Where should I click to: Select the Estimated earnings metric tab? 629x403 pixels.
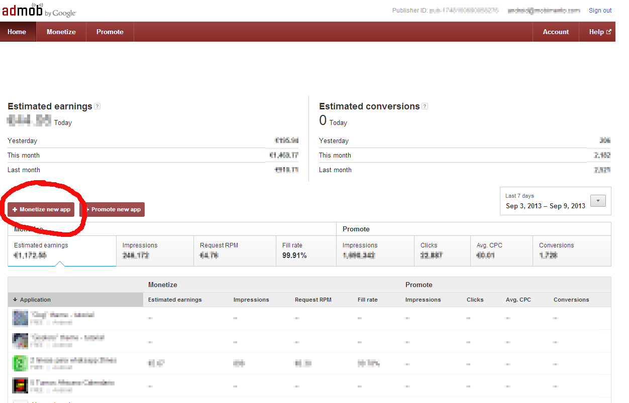tap(62, 251)
